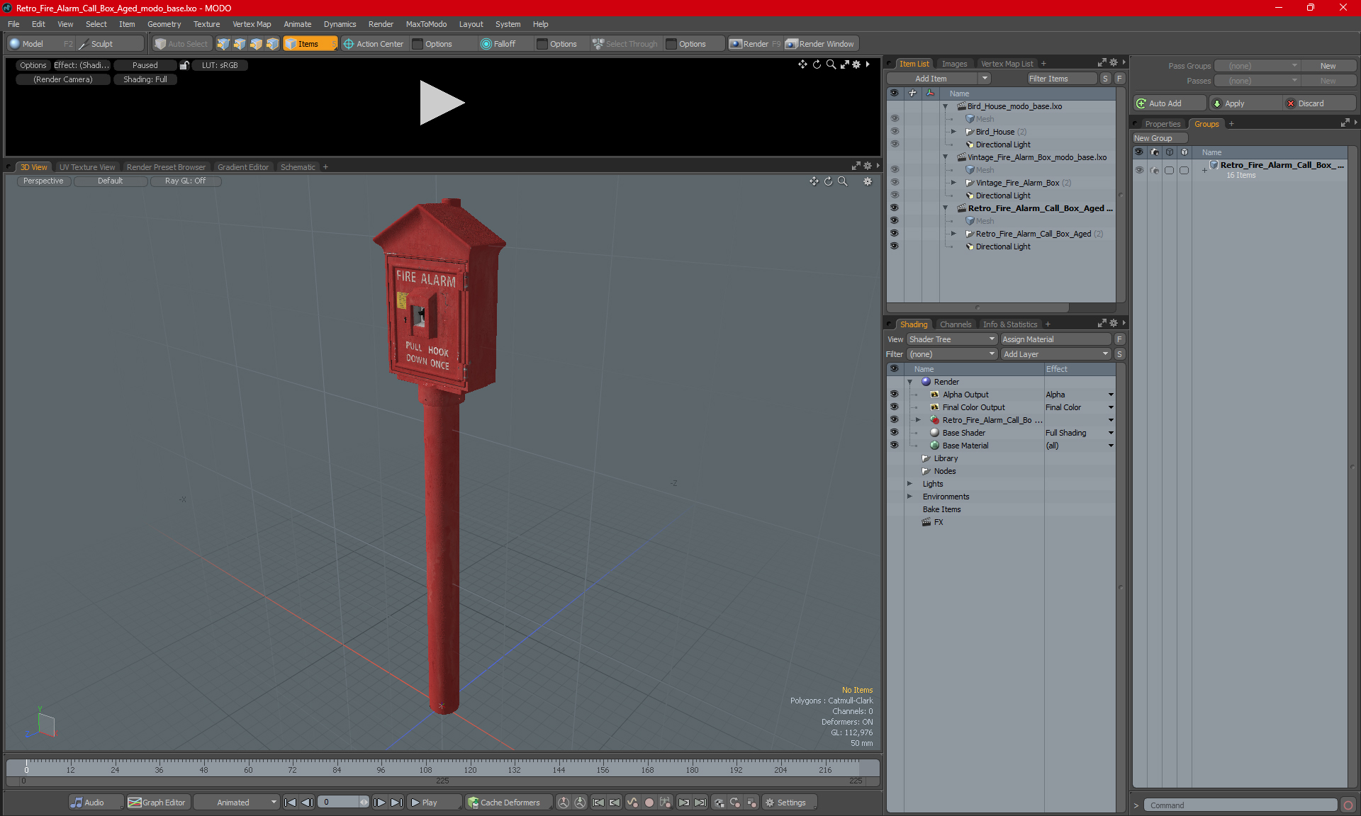Screen dimensions: 1361x816
Task: Click the Render button in toolbar
Action: tap(757, 44)
